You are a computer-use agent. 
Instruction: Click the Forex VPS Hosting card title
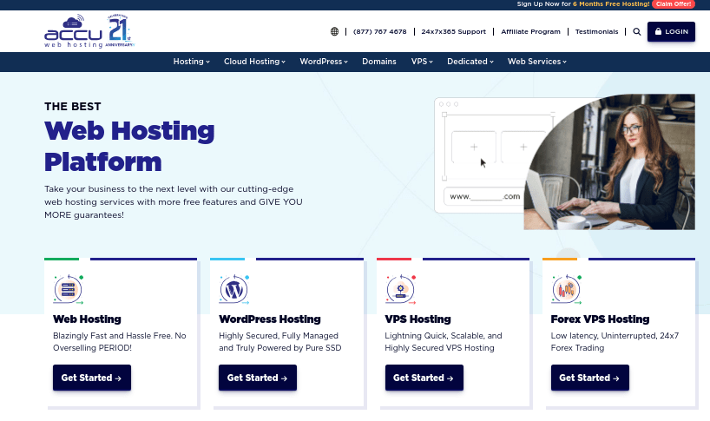[600, 319]
